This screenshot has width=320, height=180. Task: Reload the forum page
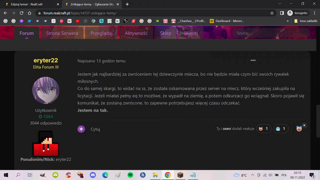point(21,13)
